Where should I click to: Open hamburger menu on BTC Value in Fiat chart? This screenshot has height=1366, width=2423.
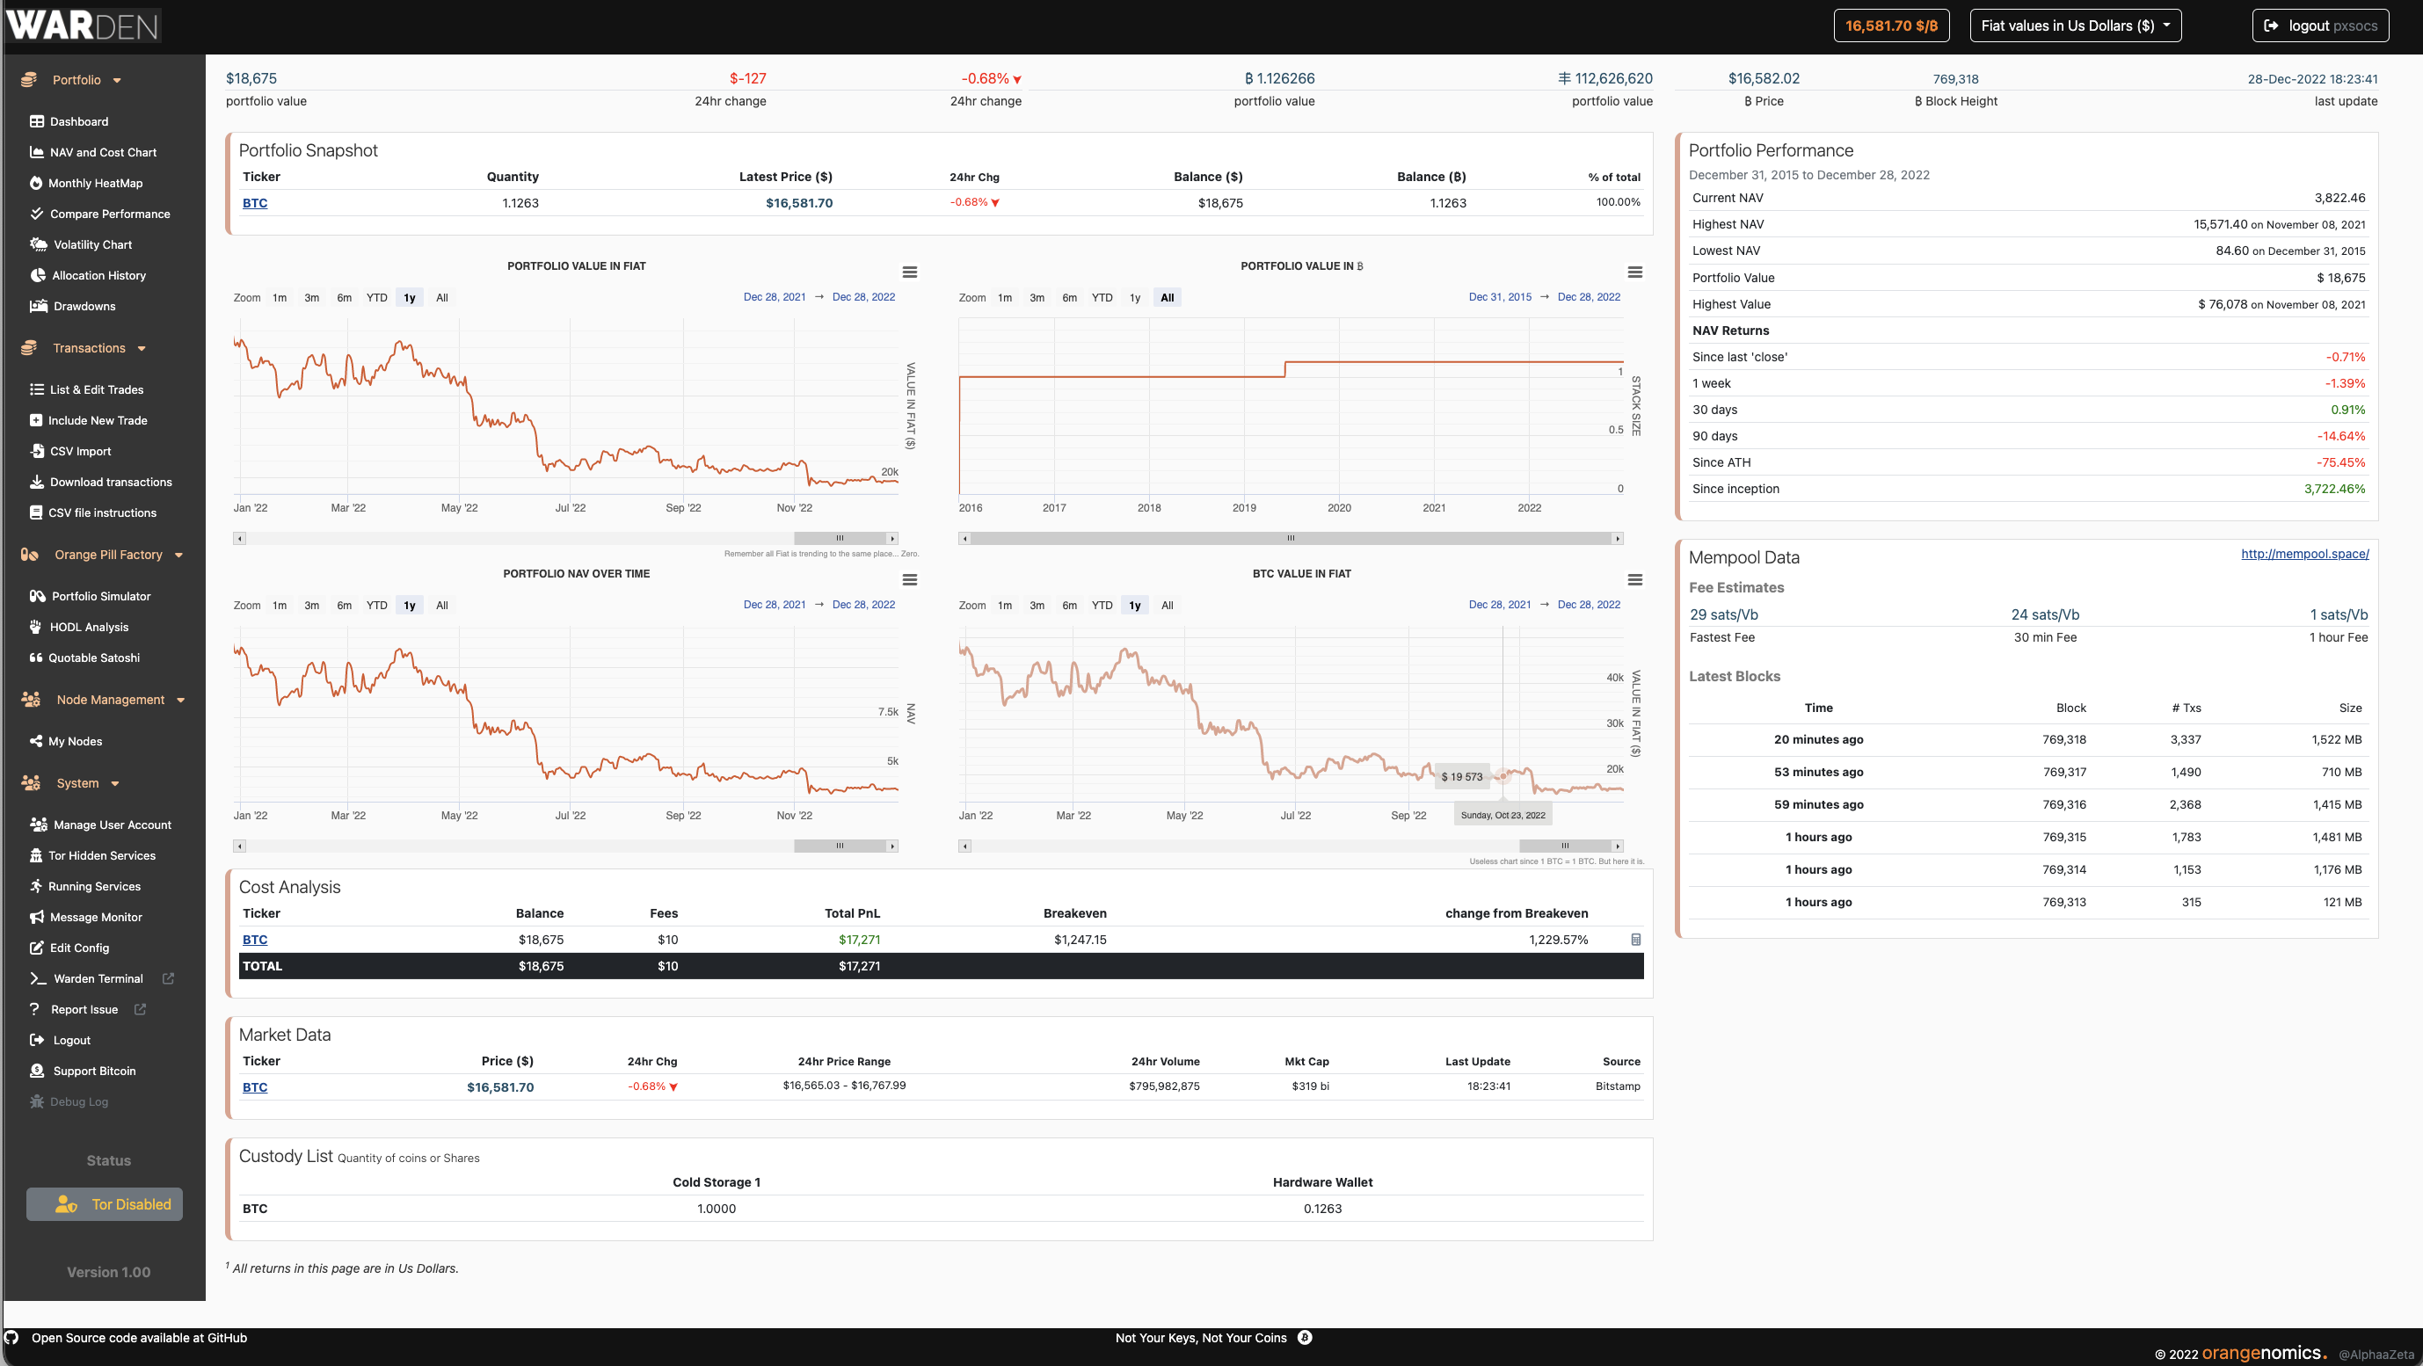tap(1634, 580)
